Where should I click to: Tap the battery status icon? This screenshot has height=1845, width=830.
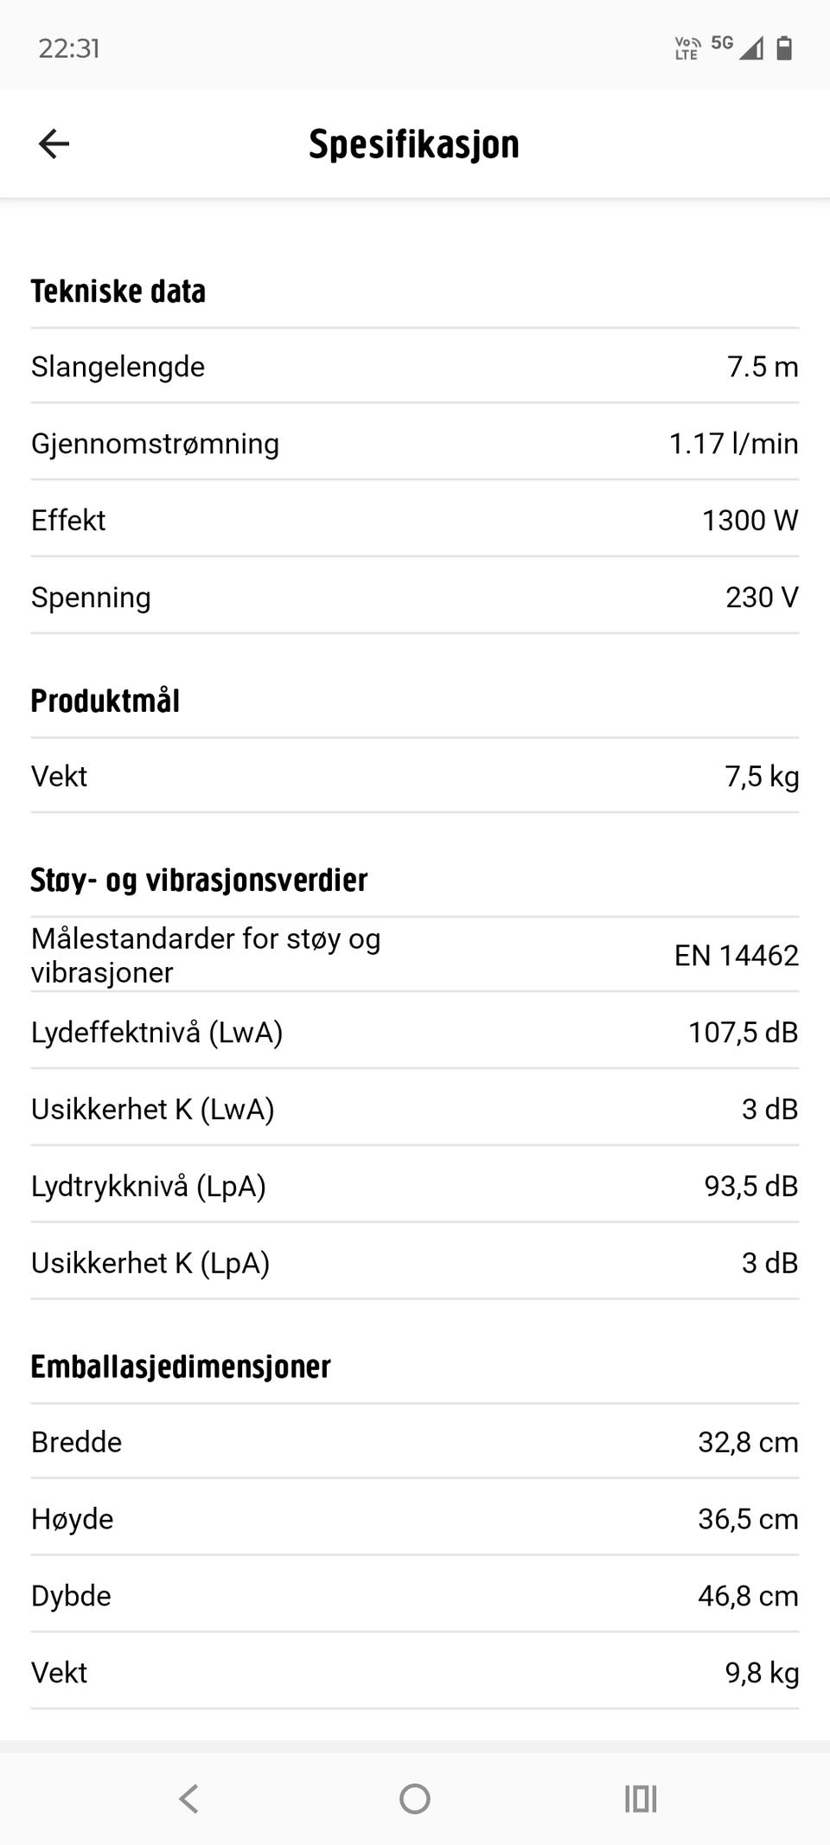coord(784,48)
